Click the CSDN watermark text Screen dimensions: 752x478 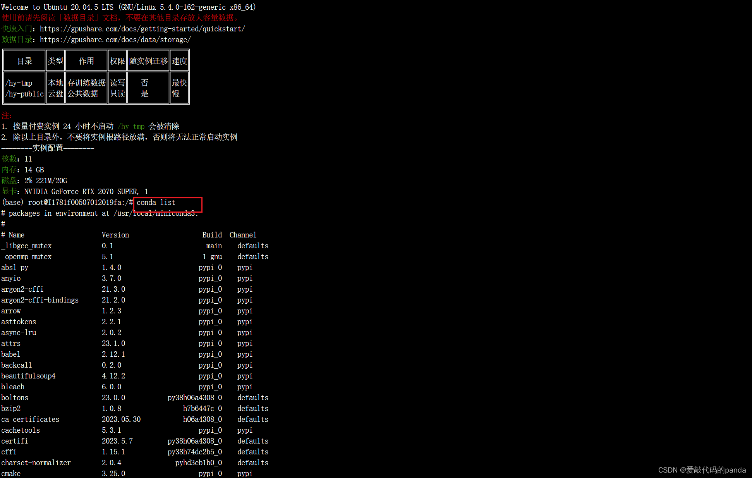pos(702,470)
